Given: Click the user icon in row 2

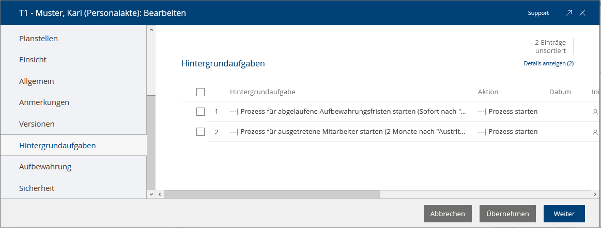Looking at the screenshot, I should 595,132.
